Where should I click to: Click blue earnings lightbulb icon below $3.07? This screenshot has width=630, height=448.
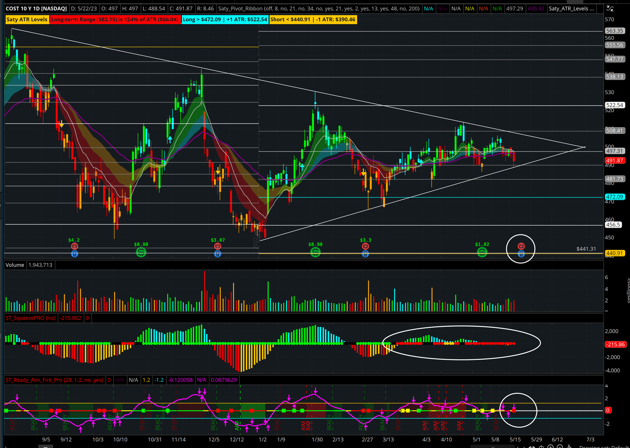217,254
